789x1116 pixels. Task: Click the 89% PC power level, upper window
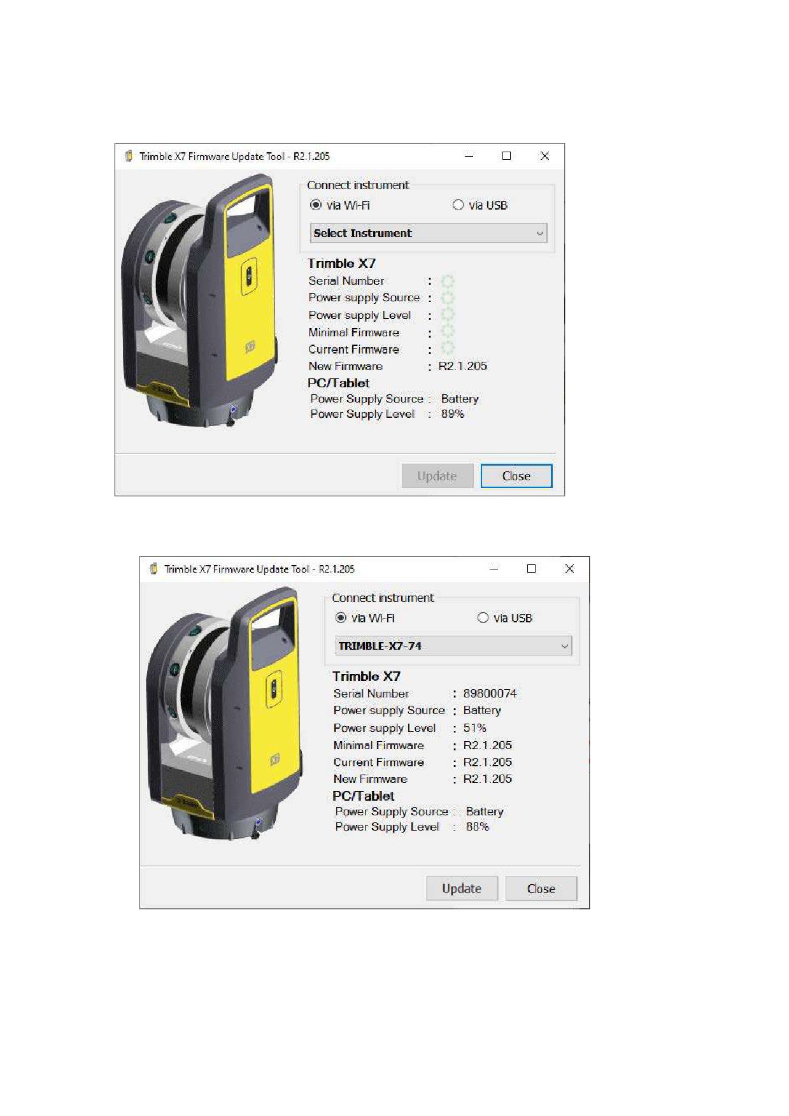[x=452, y=414]
